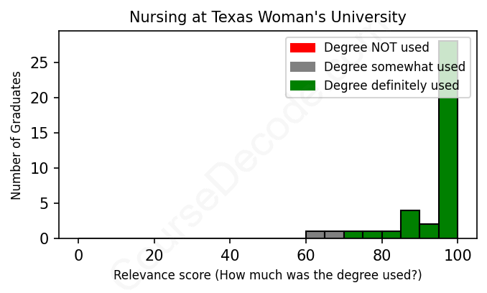Click the y-axis tick label 10
The height and width of the screenshot is (293, 487).
pyautogui.click(x=42, y=168)
